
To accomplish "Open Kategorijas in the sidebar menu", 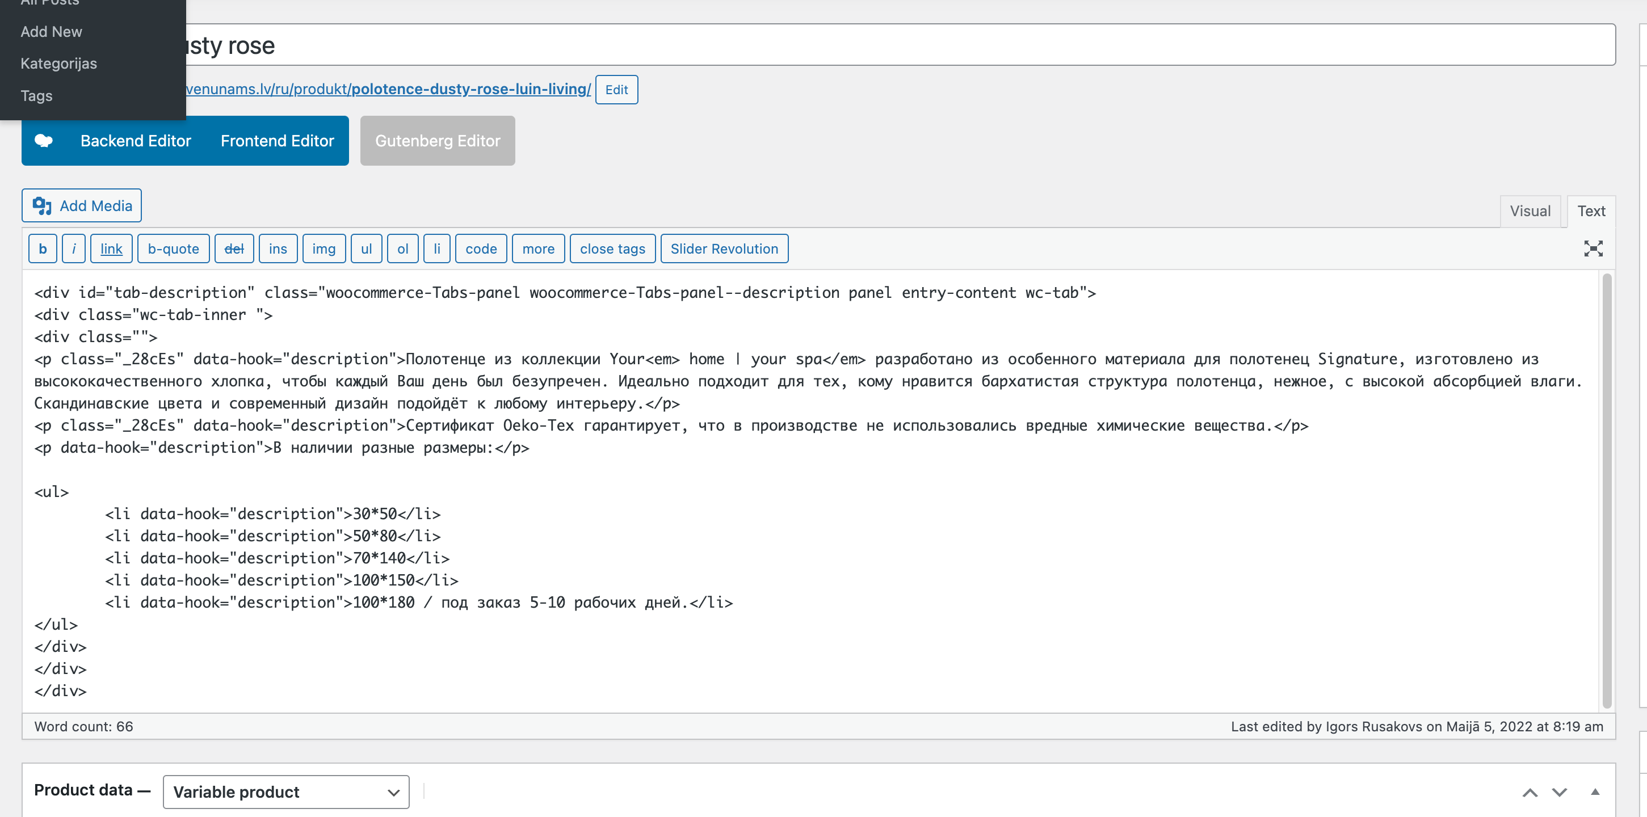I will pos(59,64).
